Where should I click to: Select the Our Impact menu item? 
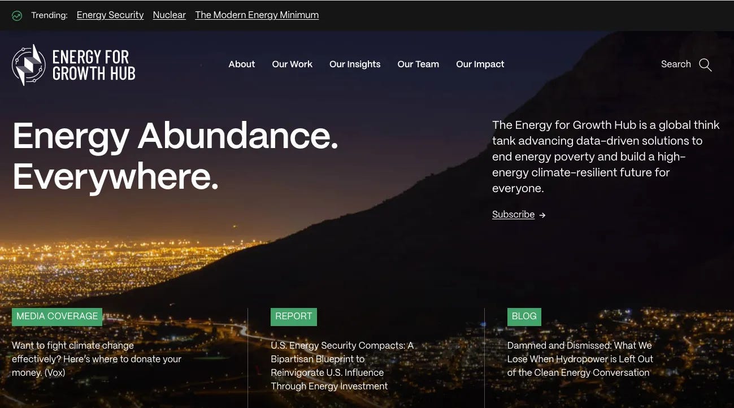tap(480, 64)
